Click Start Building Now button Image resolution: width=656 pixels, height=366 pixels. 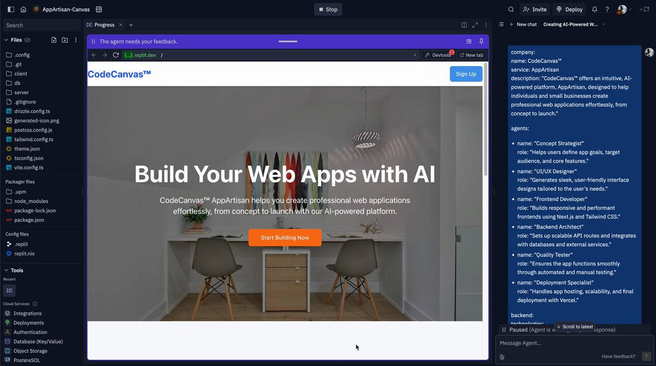(x=285, y=238)
